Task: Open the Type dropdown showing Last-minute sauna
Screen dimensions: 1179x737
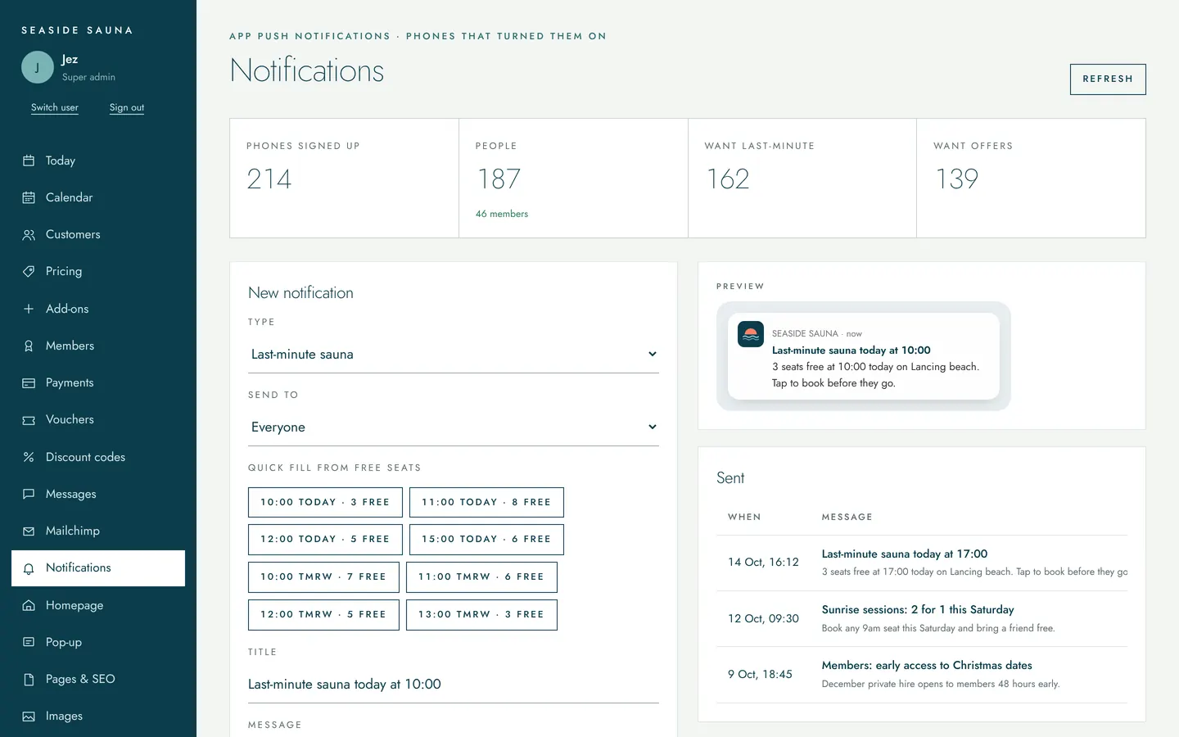Action: pos(454,355)
